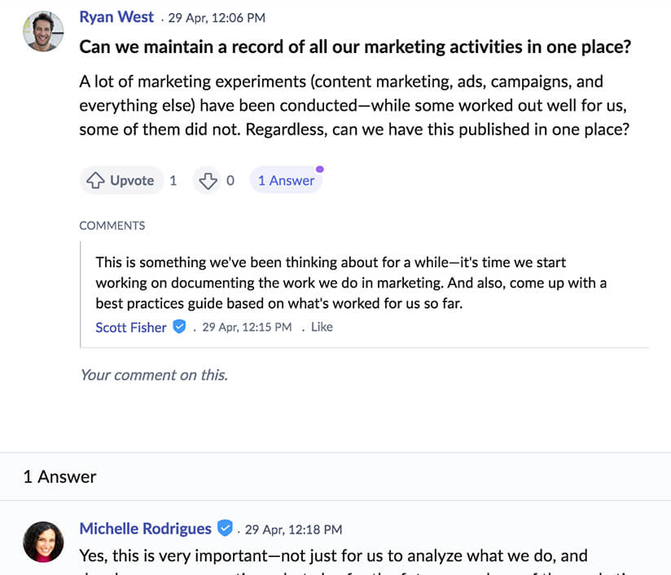Open Scott Fisher's profile link
Image resolution: width=671 pixels, height=575 pixels.
point(131,327)
